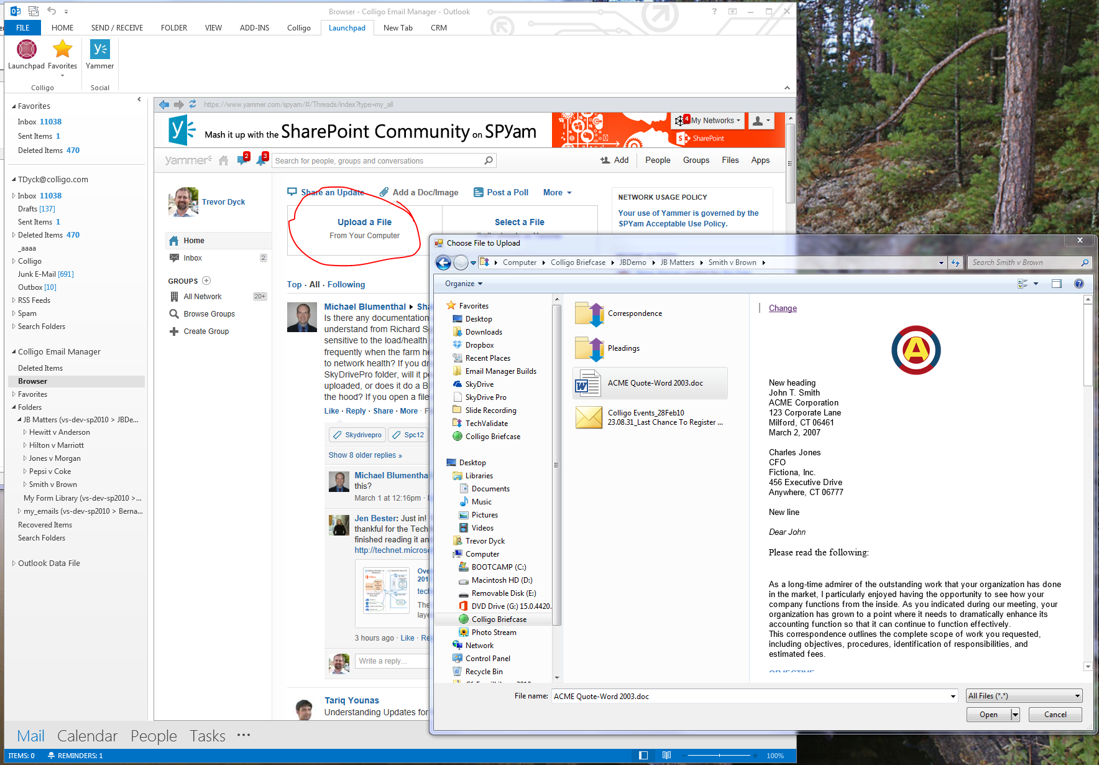Open the SEND / RECEIVE ribbon tab

click(117, 28)
